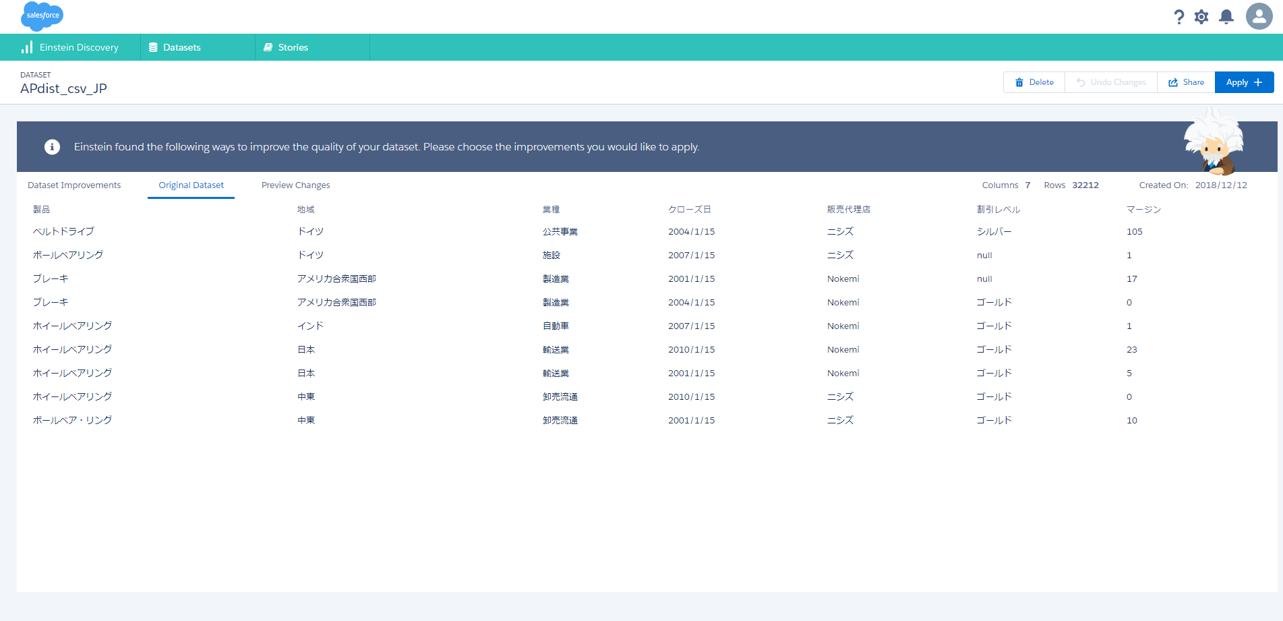Click the 製品 column header
The width and height of the screenshot is (1283, 621).
tap(42, 210)
